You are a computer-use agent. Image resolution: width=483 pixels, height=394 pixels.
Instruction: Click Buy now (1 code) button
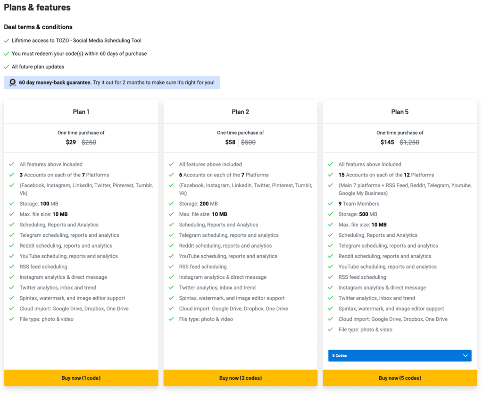pyautogui.click(x=81, y=377)
